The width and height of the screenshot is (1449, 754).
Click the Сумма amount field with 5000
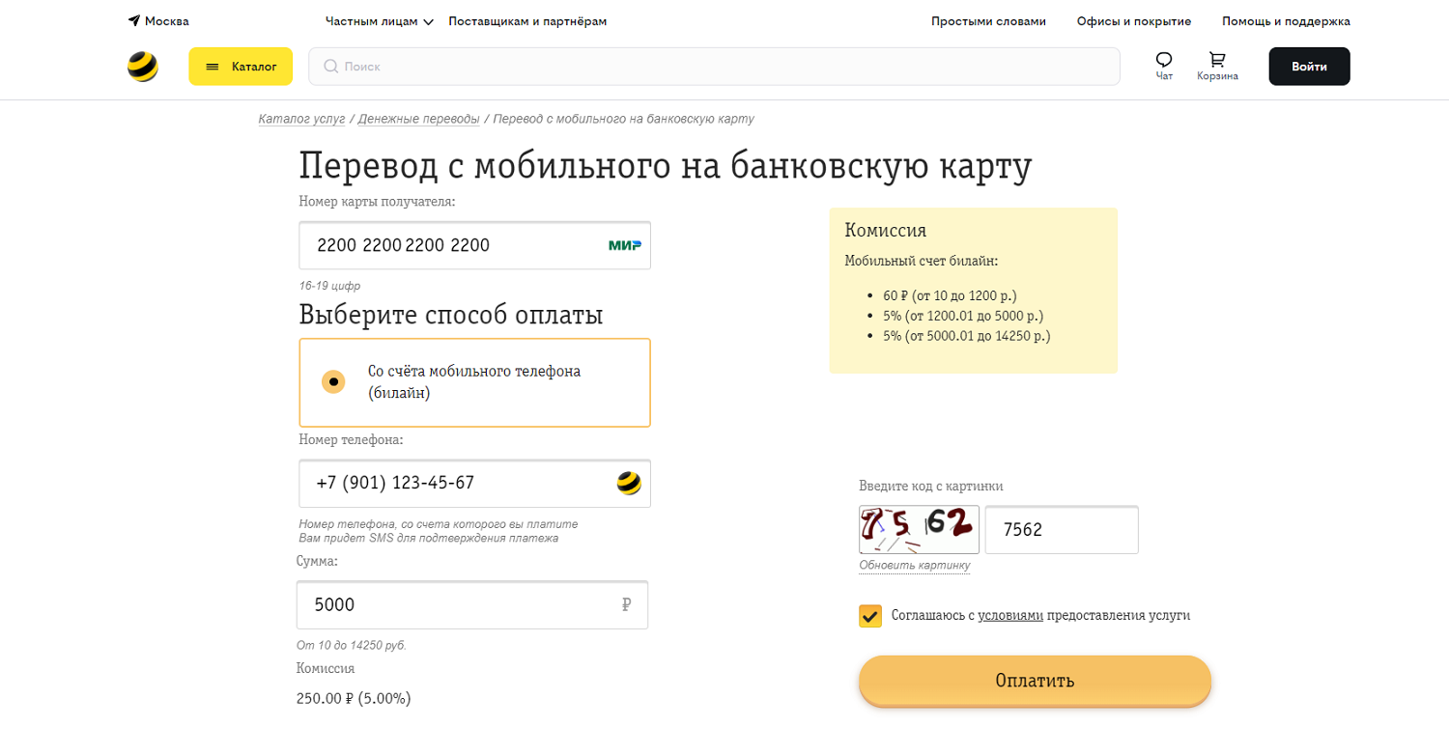[x=472, y=604]
